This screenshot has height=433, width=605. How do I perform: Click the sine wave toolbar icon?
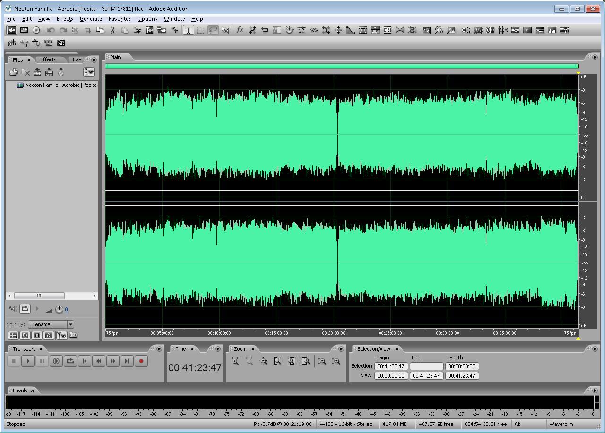click(x=36, y=42)
